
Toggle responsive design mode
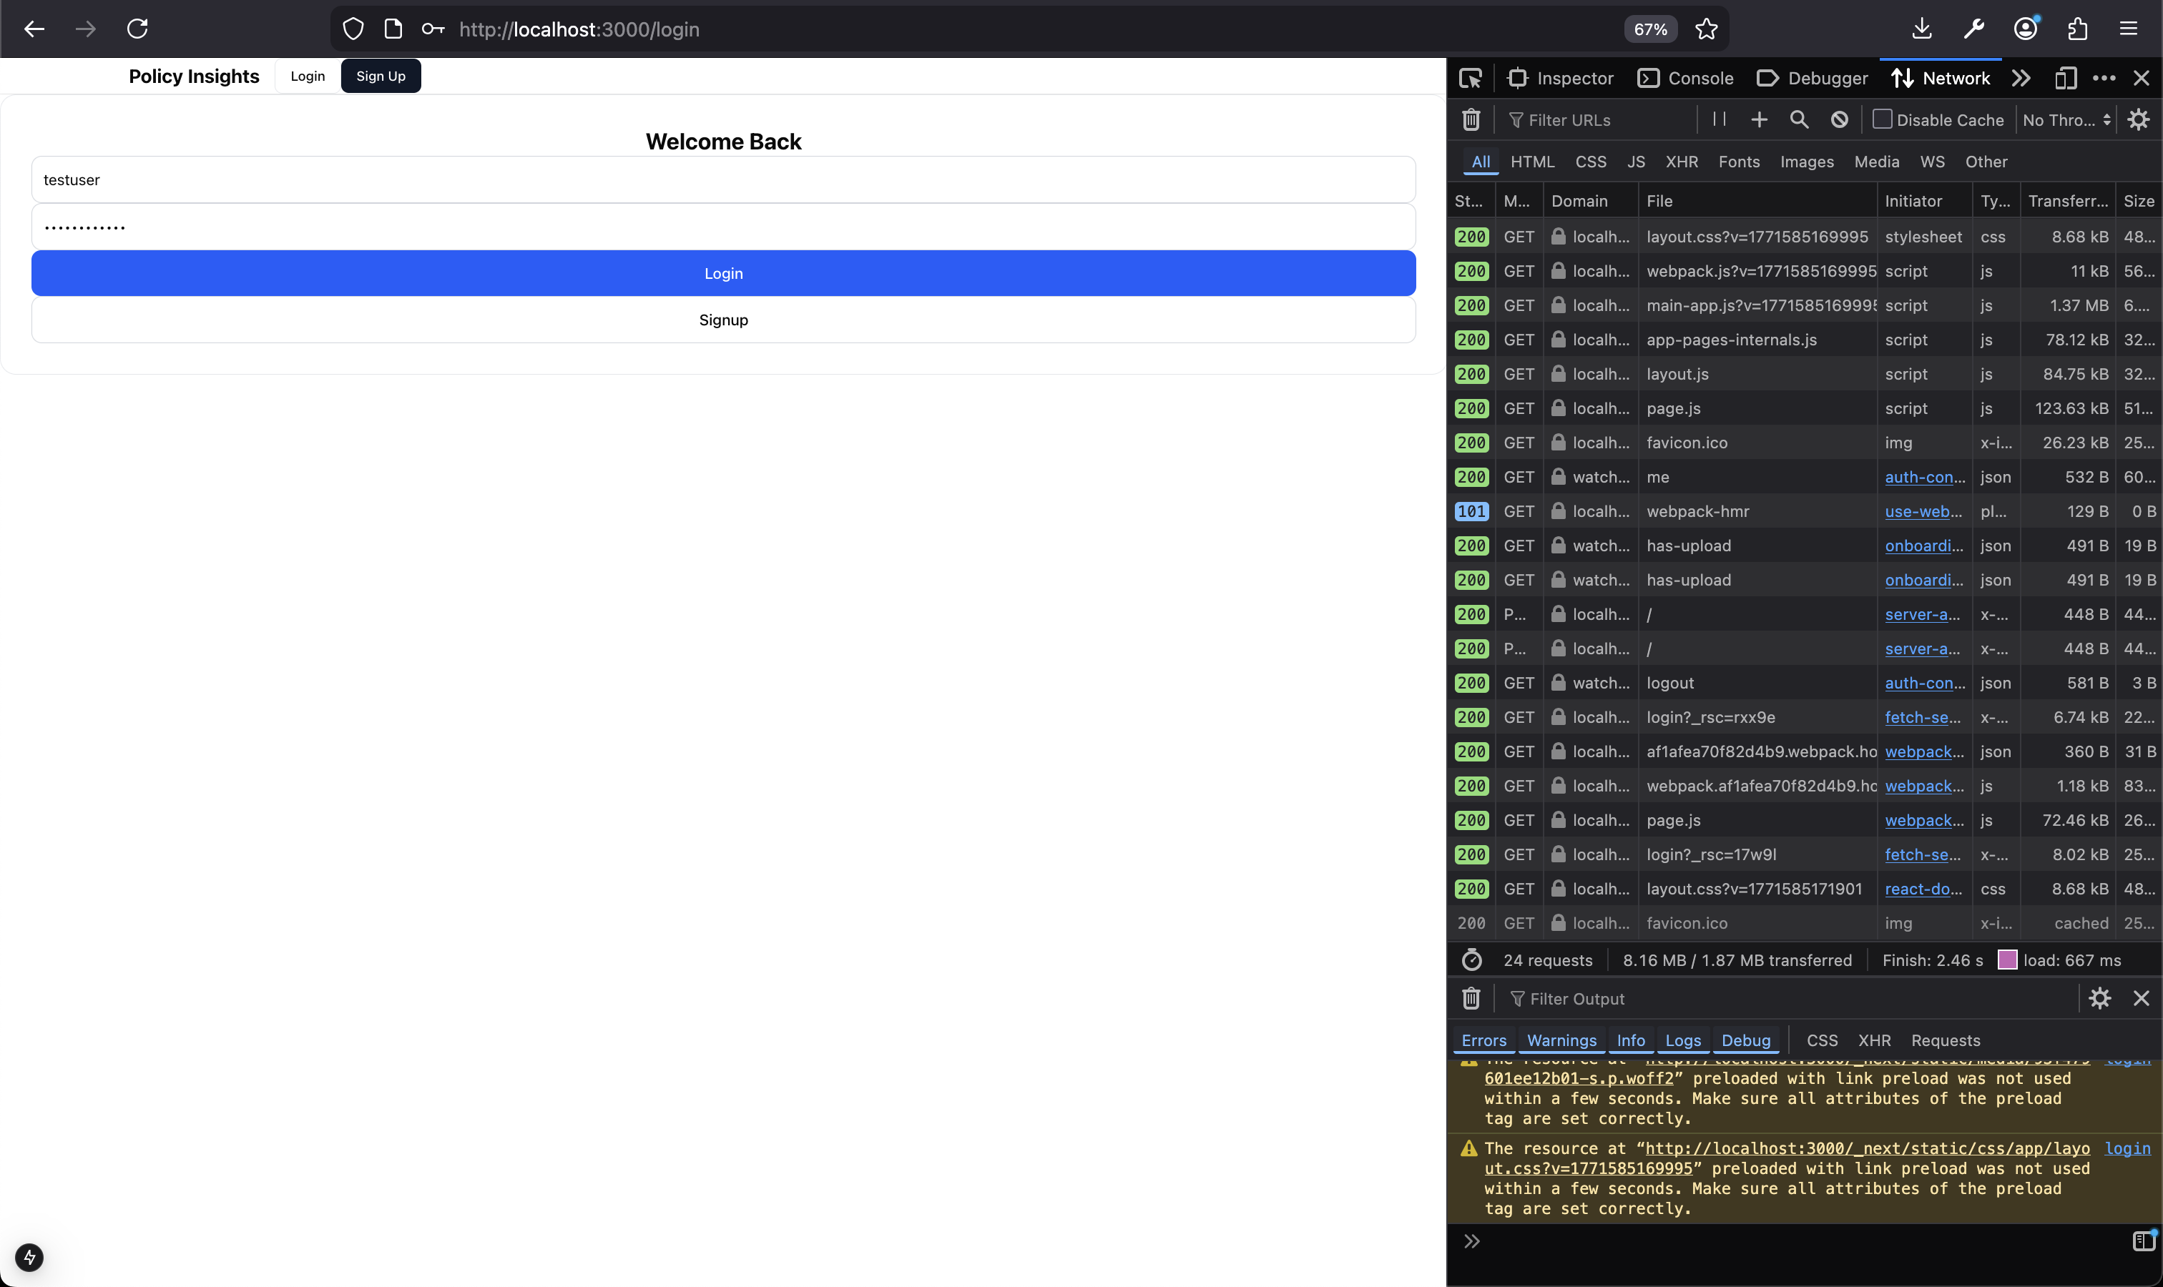click(x=2065, y=78)
